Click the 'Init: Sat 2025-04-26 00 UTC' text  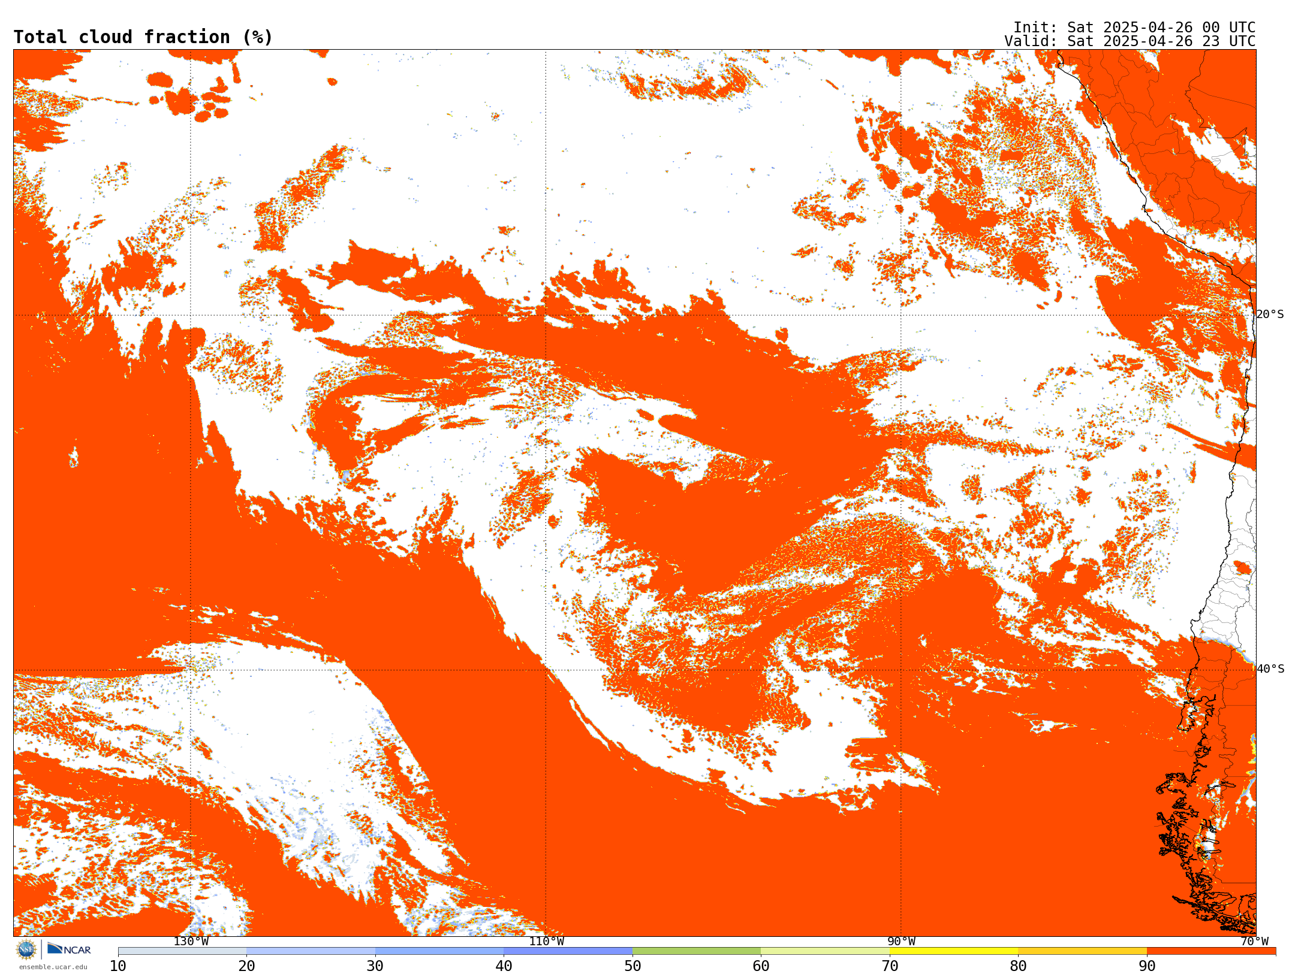pyautogui.click(x=1134, y=28)
